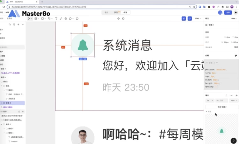The image size is (239, 144).
Task: Switch to the 原型 tab
Action: (x=116, y=12)
